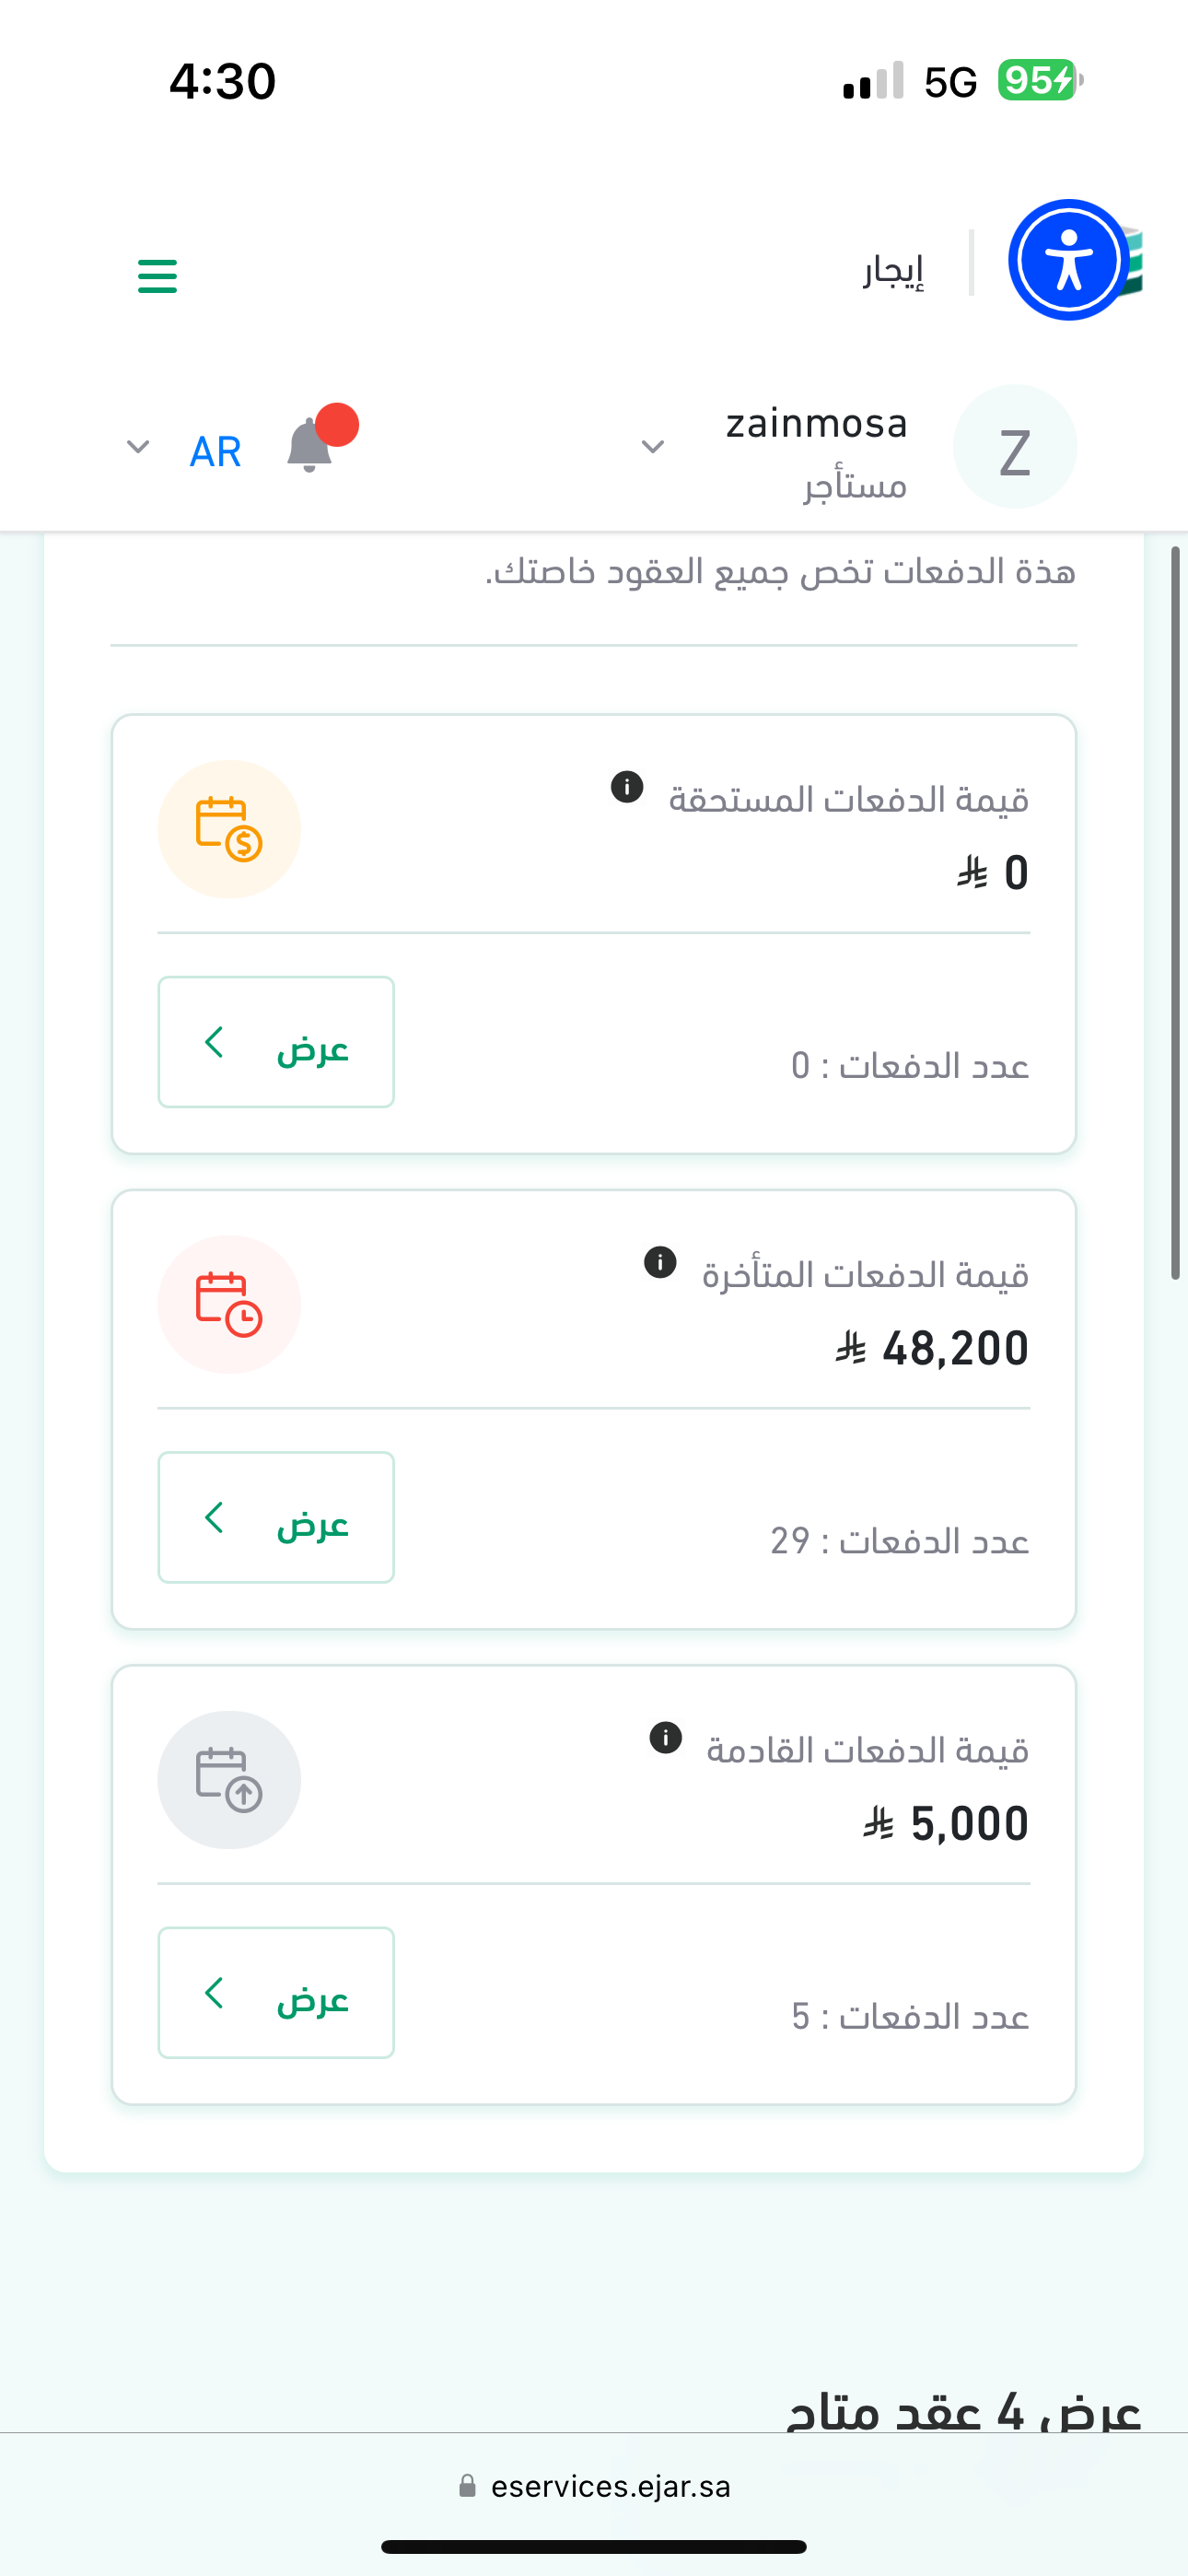1188x2576 pixels.
Task: Click the red late payments calendar icon
Action: (229, 1304)
